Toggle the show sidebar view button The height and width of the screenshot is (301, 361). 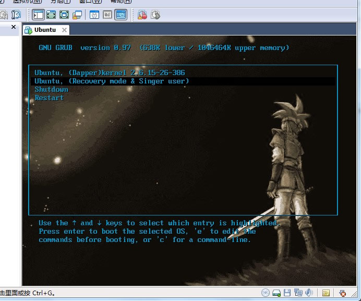pos(38,15)
